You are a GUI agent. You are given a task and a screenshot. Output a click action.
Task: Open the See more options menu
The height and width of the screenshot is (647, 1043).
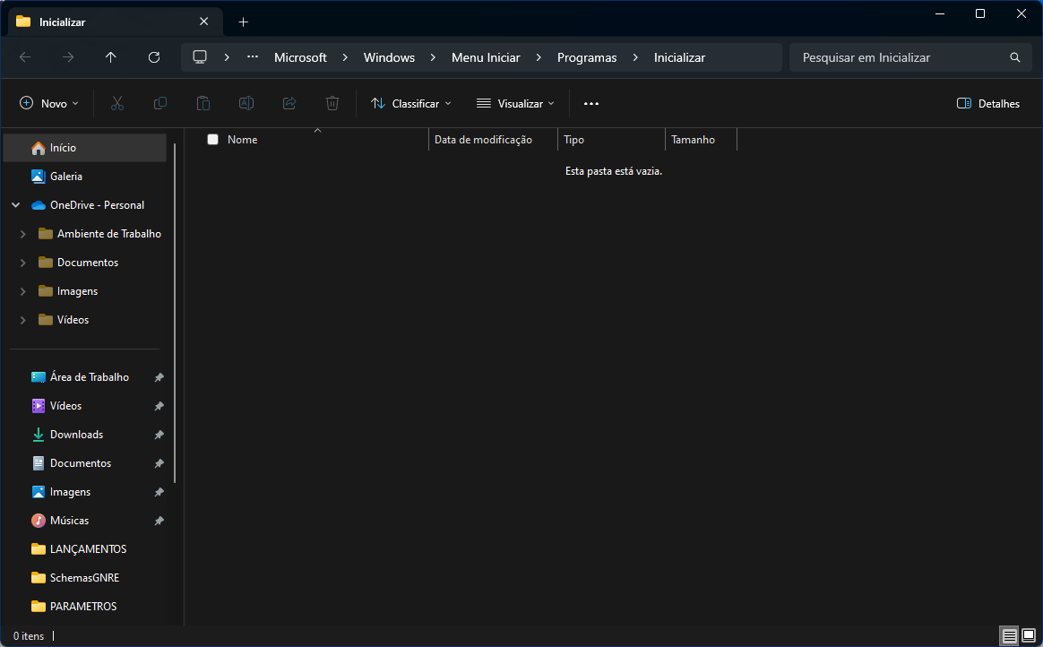coord(591,103)
